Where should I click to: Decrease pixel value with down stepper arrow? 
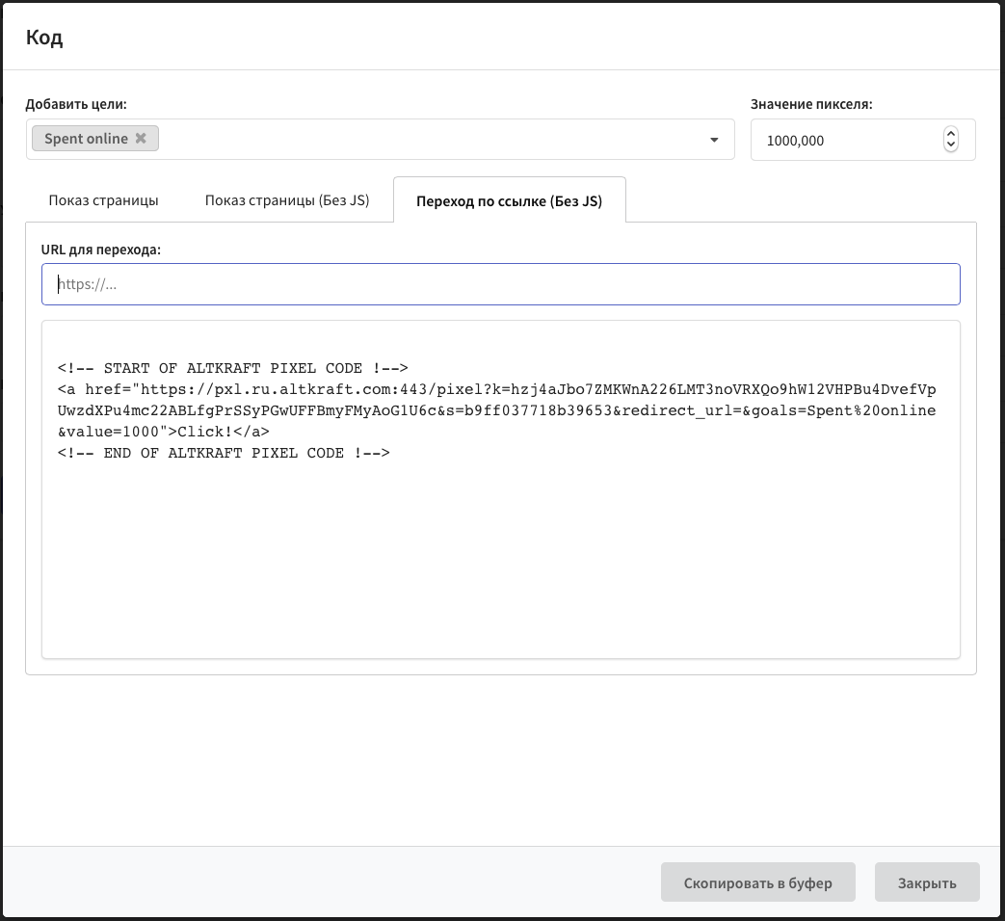(x=951, y=145)
